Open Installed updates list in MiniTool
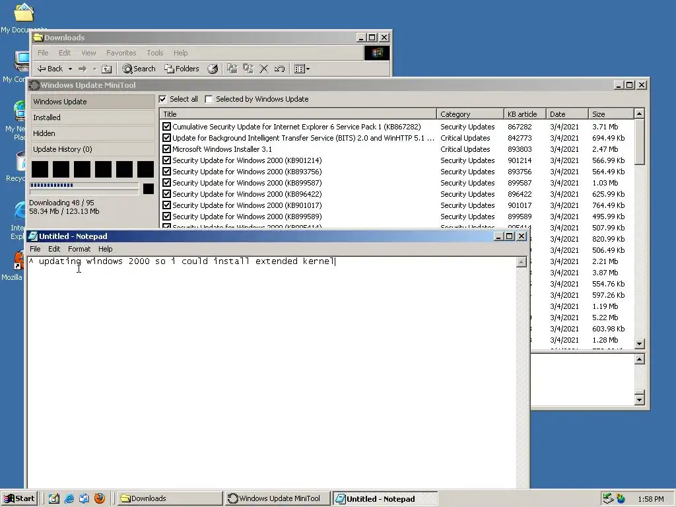The height and width of the screenshot is (507, 676). pos(92,118)
